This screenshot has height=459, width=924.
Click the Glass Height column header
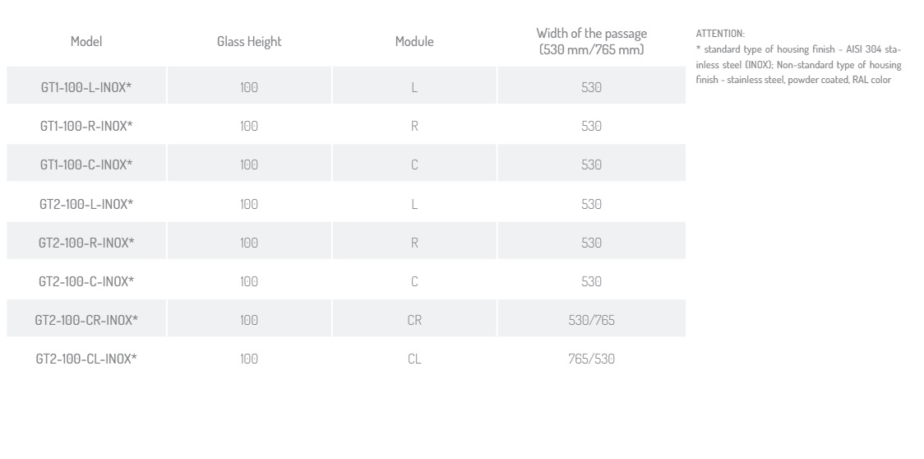point(249,41)
